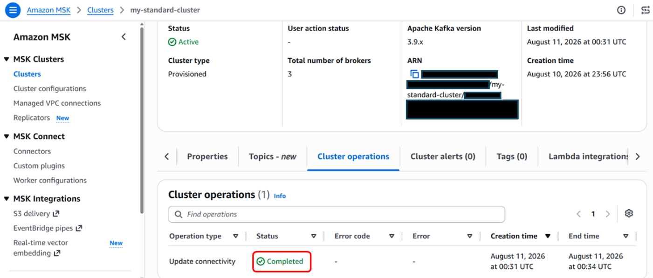This screenshot has height=278, width=653.
Task: Click the Completed status text
Action: click(x=285, y=262)
